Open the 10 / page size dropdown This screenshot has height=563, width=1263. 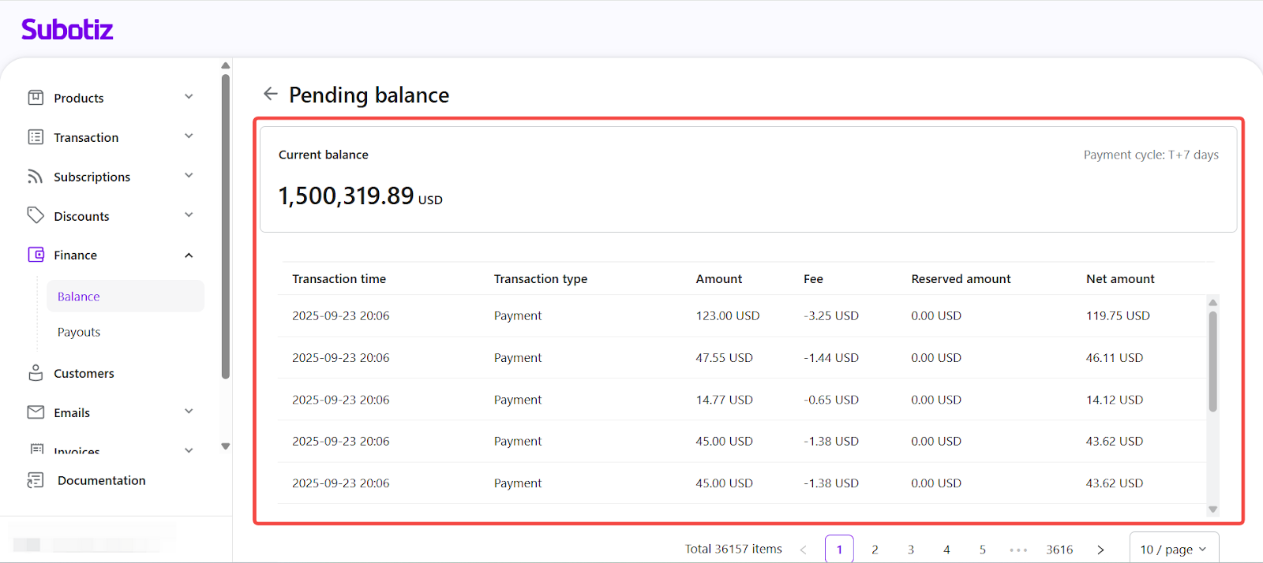pyautogui.click(x=1173, y=549)
